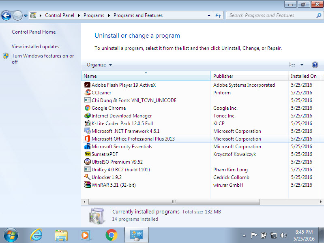This screenshot has height=243, width=324.
Task: Click the Microsoft .NET Framework icon
Action: point(88,131)
